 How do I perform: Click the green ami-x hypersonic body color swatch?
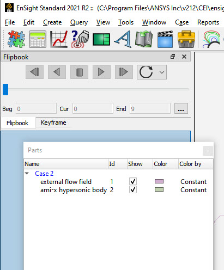[159, 189]
